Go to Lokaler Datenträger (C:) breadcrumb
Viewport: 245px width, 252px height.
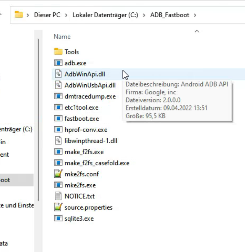point(105,15)
